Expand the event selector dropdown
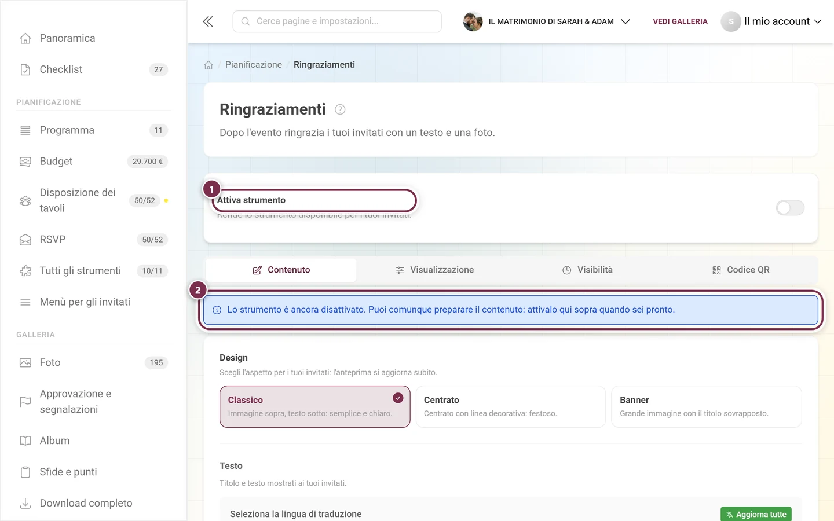 547,21
